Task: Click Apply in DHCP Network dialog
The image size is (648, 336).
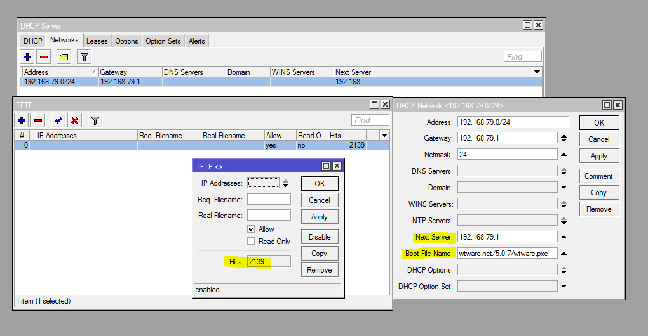Action: 598,156
